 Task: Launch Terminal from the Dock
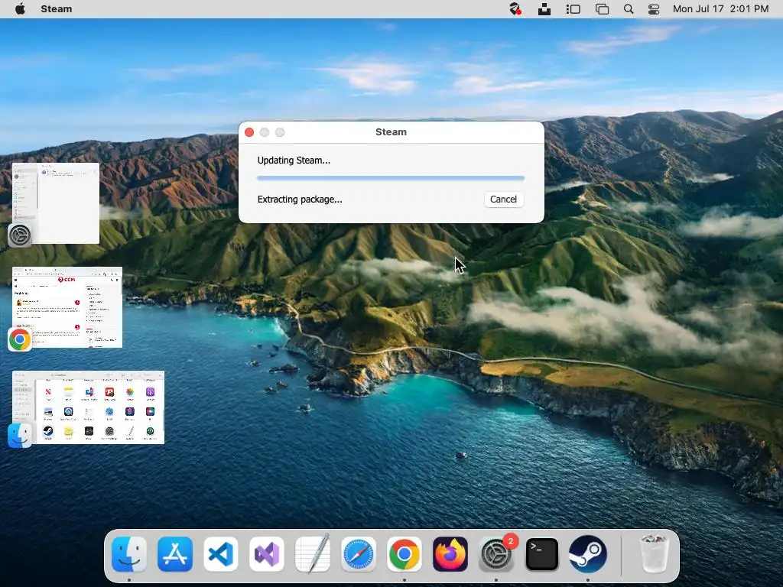point(542,554)
